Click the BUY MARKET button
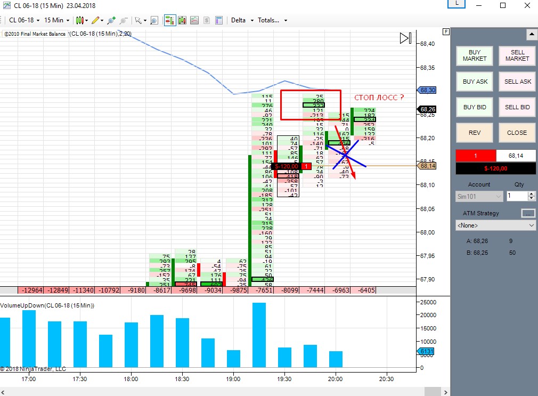538x396 pixels. 475,55
